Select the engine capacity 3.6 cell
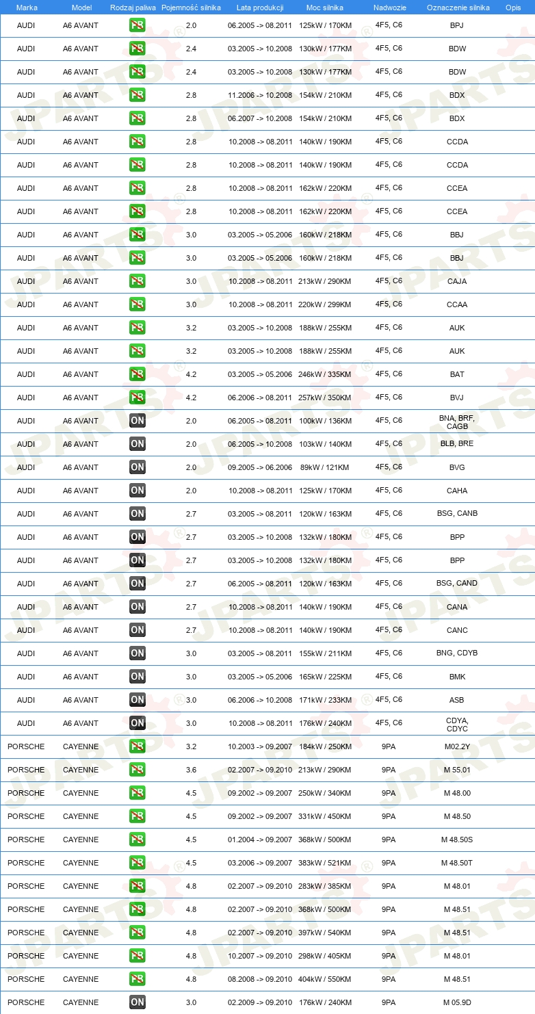Viewport: 535px width, 1014px height. point(191,770)
